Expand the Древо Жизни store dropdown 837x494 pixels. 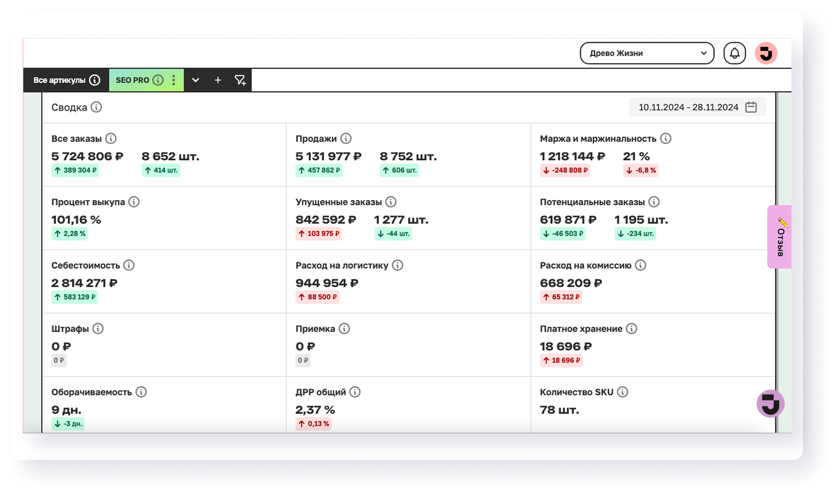click(x=647, y=53)
